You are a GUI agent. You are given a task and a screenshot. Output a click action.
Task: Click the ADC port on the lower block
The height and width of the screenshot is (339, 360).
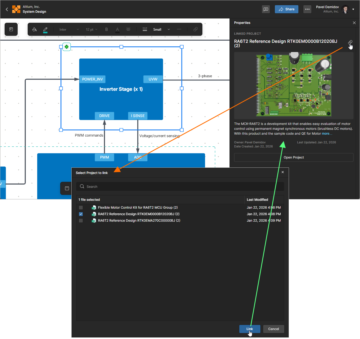pyautogui.click(x=138, y=157)
